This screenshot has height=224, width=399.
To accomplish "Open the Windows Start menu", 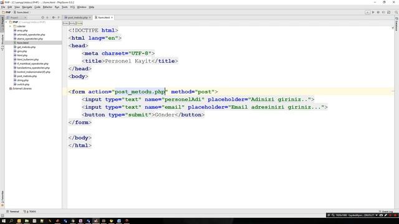I will point(4,221).
